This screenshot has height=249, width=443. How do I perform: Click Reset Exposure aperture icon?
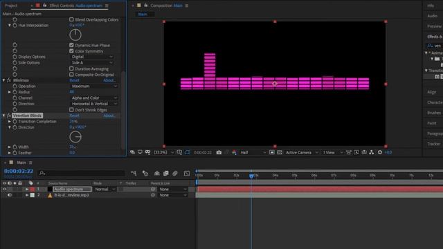[380, 152]
